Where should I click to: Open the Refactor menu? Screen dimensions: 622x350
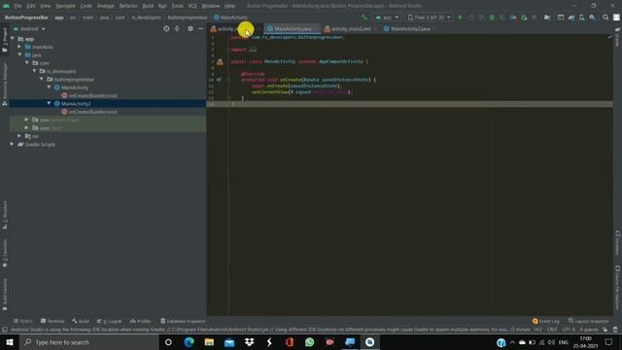(x=128, y=6)
